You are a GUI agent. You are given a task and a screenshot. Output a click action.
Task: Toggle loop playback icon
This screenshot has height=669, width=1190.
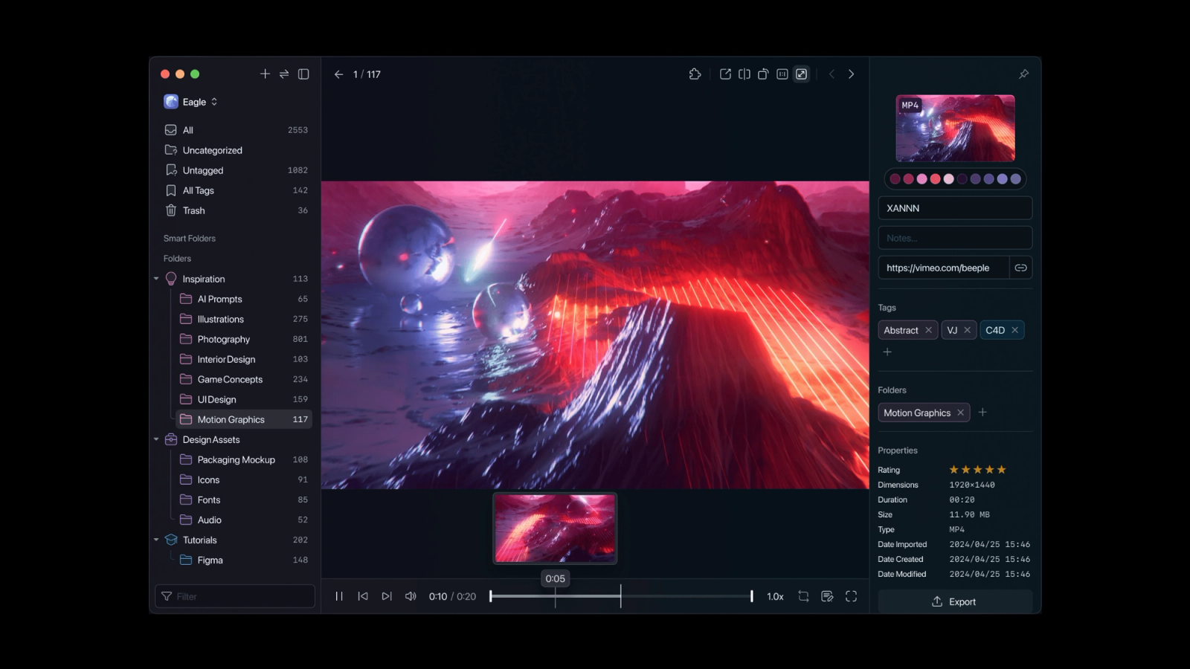point(803,596)
